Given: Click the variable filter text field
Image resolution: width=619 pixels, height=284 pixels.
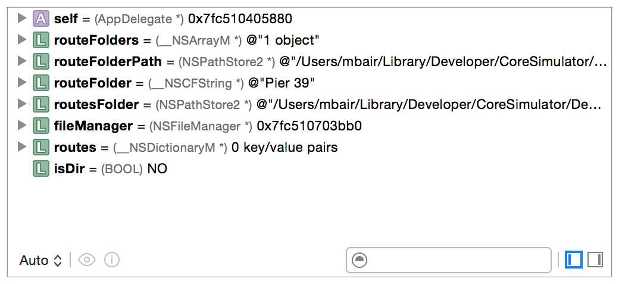Looking at the screenshot, I should click(x=448, y=260).
